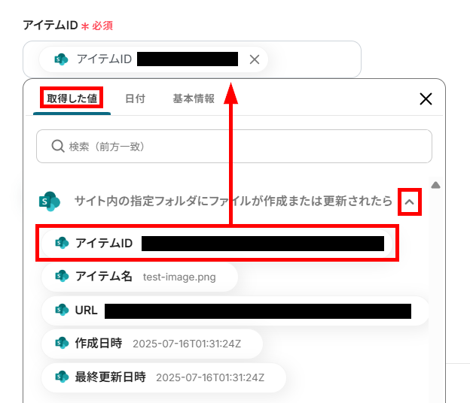This screenshot has height=403, width=470.
Task: Click SharePoint icon beside 作成日時
Action: [x=62, y=343]
